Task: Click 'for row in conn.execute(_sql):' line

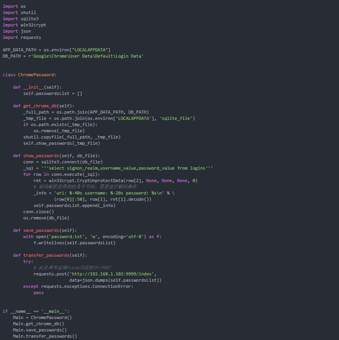Action: [x=61, y=174]
